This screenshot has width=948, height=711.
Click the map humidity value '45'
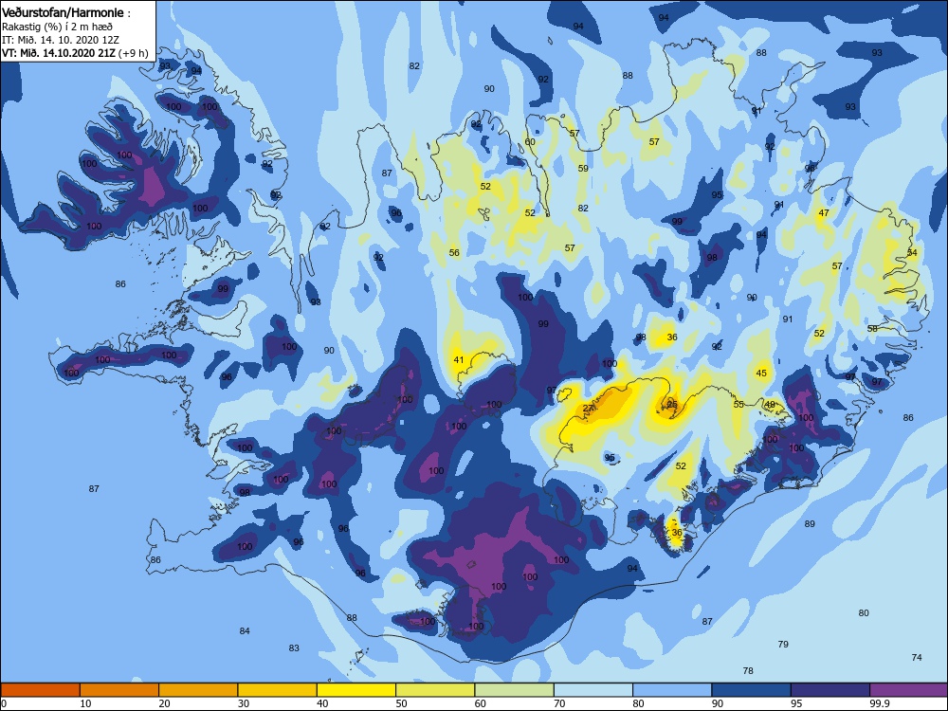coord(761,373)
